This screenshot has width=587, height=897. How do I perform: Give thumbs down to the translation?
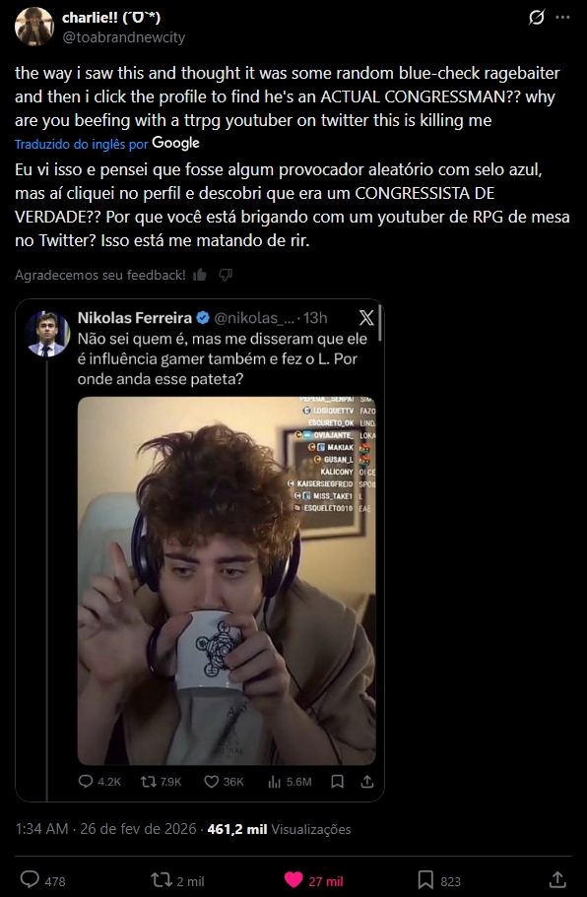(x=226, y=275)
